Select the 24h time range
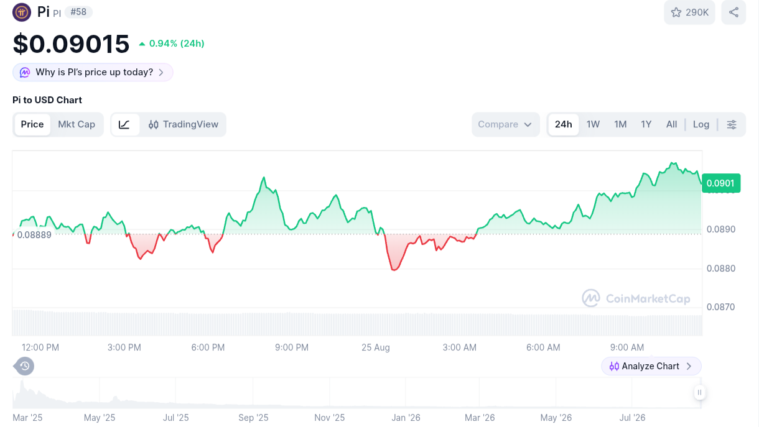Image resolution: width=759 pixels, height=427 pixels. pyautogui.click(x=564, y=124)
